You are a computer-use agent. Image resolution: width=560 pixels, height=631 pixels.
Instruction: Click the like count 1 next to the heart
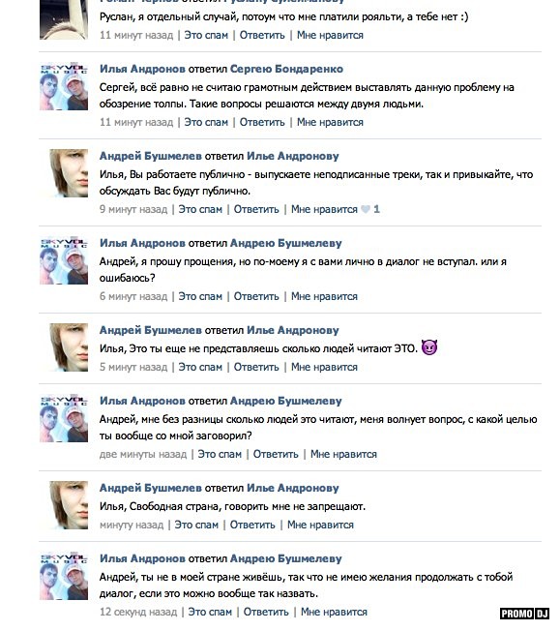(376, 209)
